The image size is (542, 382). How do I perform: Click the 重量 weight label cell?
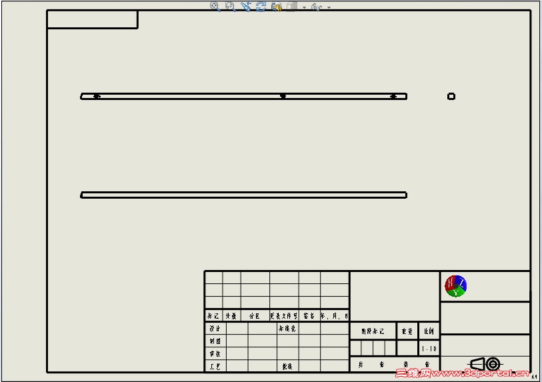pyautogui.click(x=407, y=331)
